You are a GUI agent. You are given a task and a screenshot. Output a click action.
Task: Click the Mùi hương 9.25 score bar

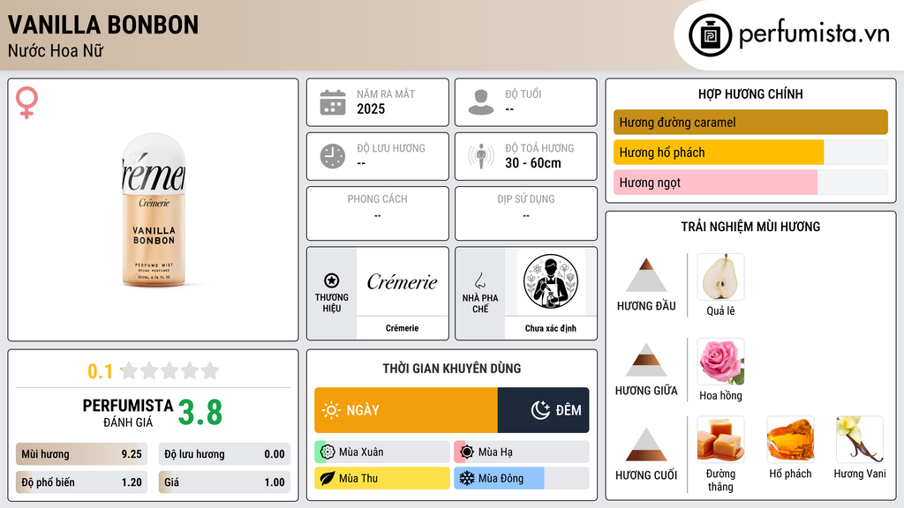81,454
